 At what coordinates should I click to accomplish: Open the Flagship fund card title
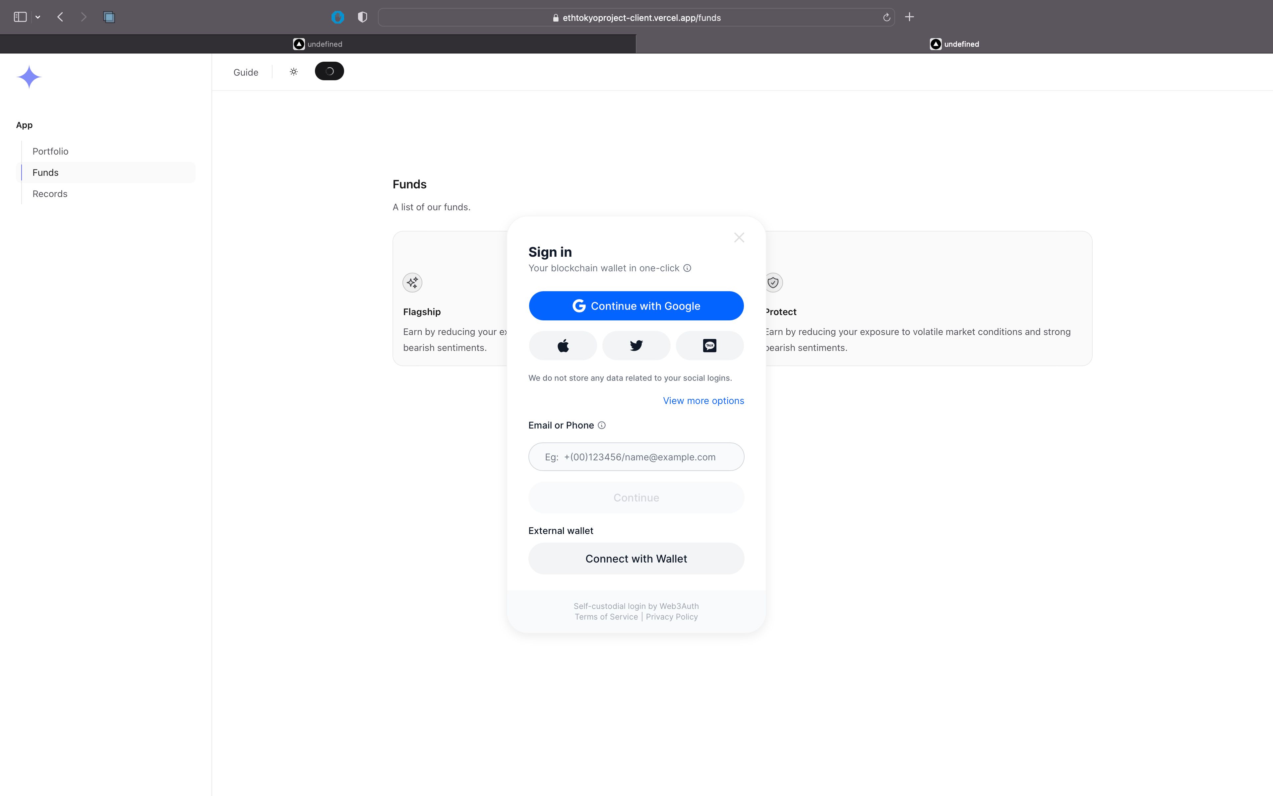coord(422,312)
